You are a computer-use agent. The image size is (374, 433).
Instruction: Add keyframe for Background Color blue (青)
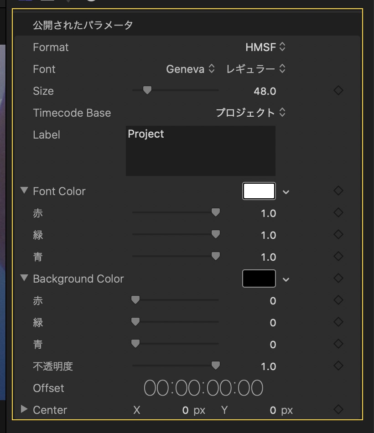[338, 344]
